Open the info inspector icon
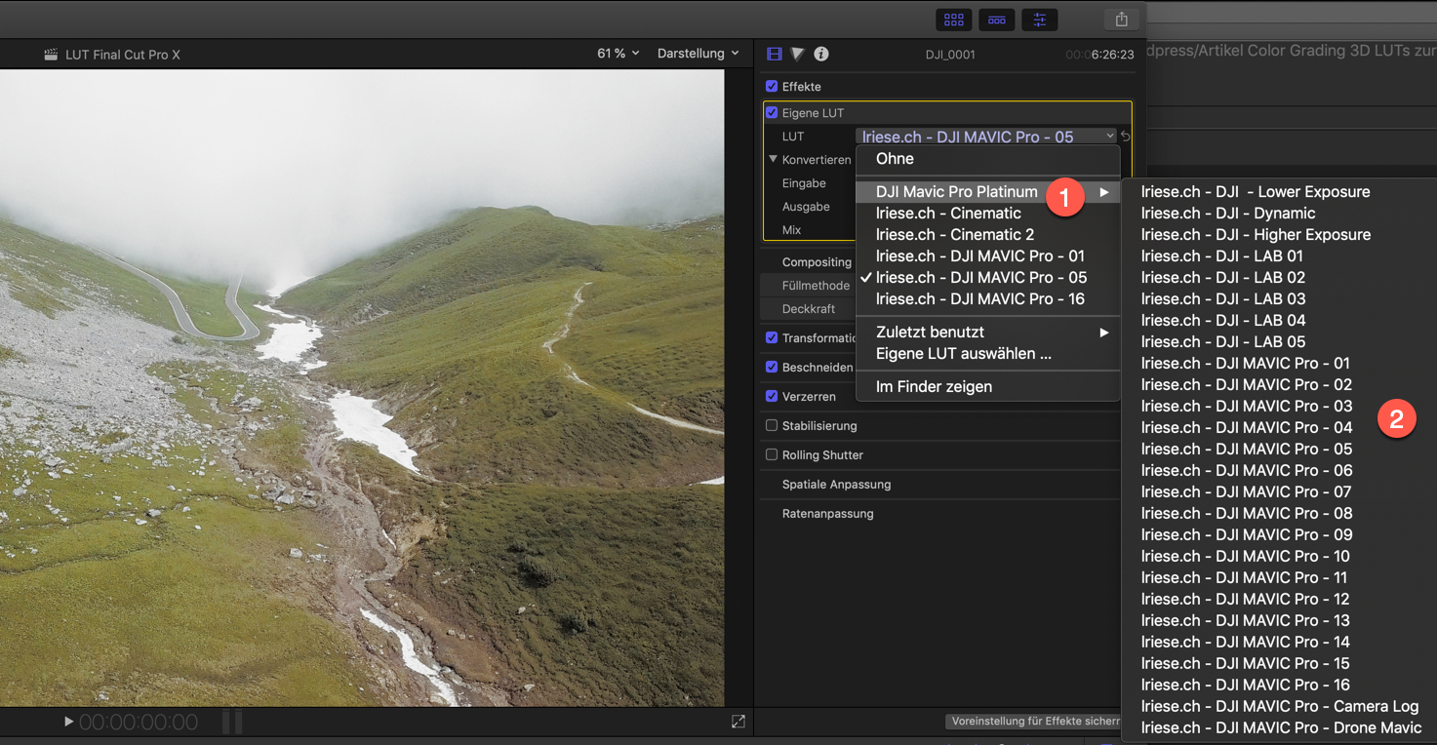Image resolution: width=1437 pixels, height=745 pixels. click(x=821, y=55)
